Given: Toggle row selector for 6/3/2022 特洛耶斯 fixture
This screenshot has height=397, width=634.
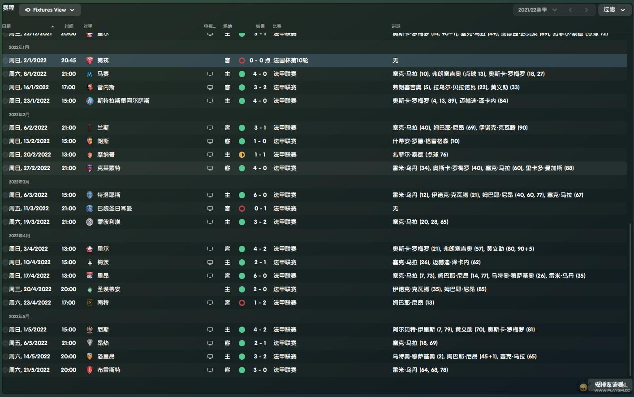Looking at the screenshot, I should click(x=5, y=195).
